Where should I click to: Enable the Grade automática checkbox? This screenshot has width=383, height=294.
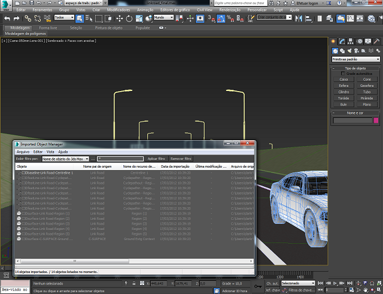(x=343, y=73)
